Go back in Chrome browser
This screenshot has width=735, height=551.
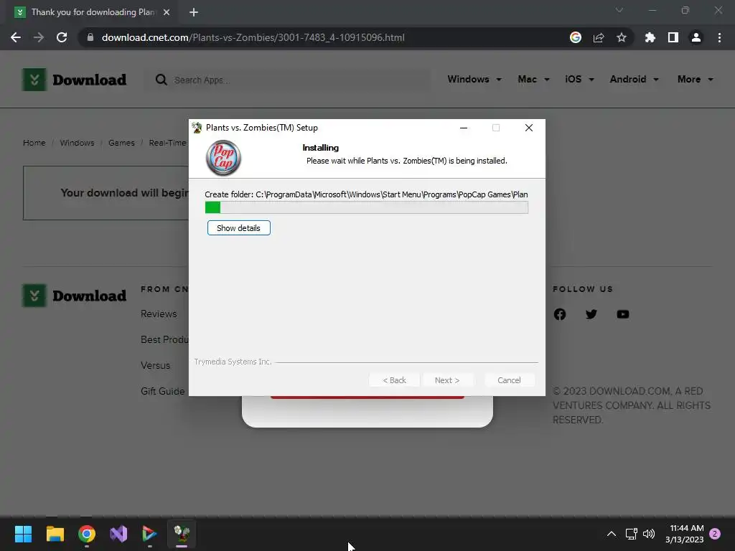tap(16, 37)
